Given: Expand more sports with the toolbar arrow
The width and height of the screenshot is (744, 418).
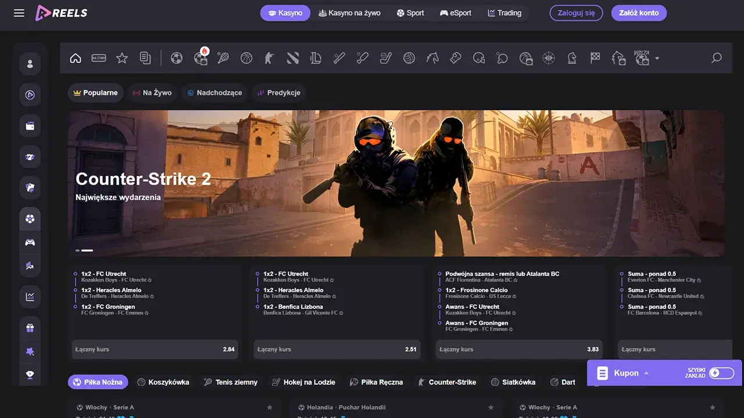Looking at the screenshot, I should (657, 58).
